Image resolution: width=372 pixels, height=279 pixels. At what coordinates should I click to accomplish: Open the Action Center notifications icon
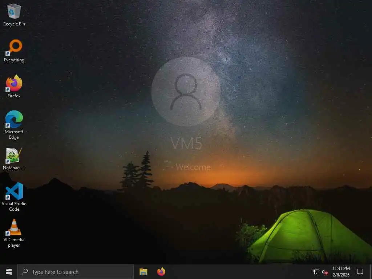[x=360, y=272]
